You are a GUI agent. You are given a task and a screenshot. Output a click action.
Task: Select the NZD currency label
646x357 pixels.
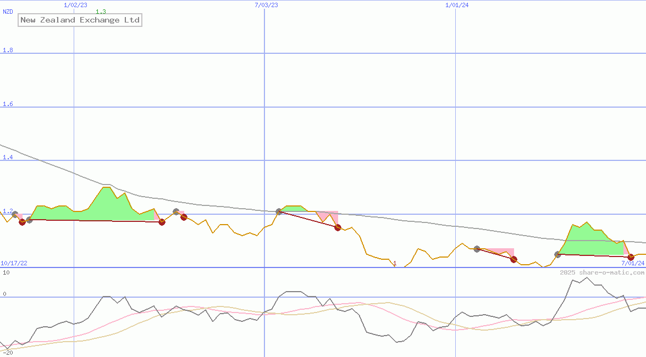(x=8, y=12)
